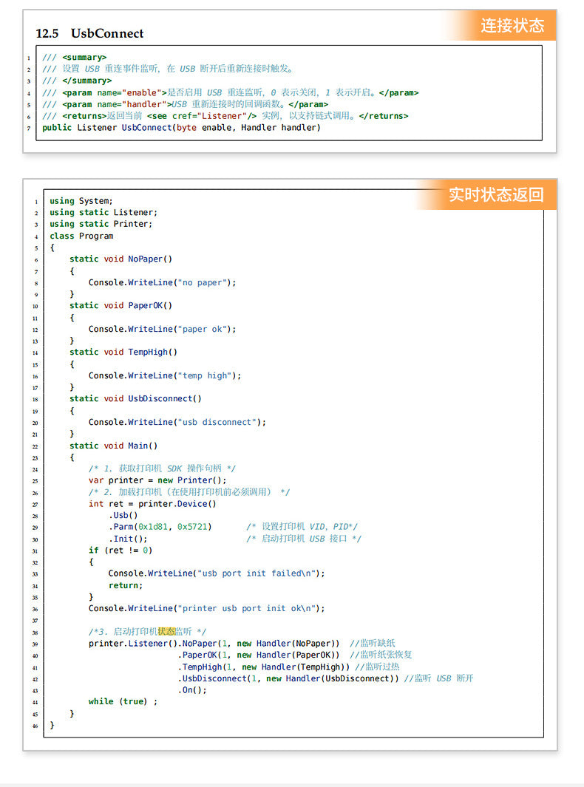The width and height of the screenshot is (584, 787).
Task: Click the comment '//监听缺纸'
Action: click(373, 644)
